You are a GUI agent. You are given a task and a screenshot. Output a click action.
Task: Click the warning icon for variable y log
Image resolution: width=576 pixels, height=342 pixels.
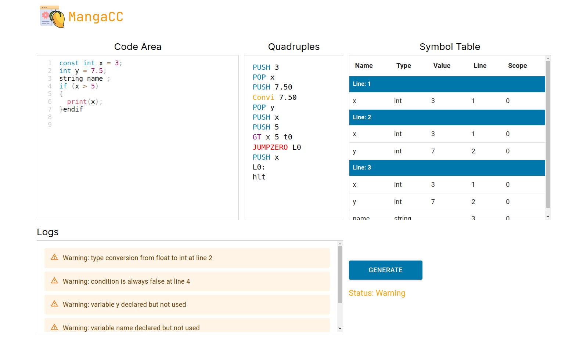pyautogui.click(x=54, y=304)
